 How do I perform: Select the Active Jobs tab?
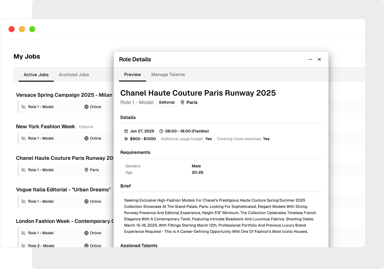tap(36, 75)
